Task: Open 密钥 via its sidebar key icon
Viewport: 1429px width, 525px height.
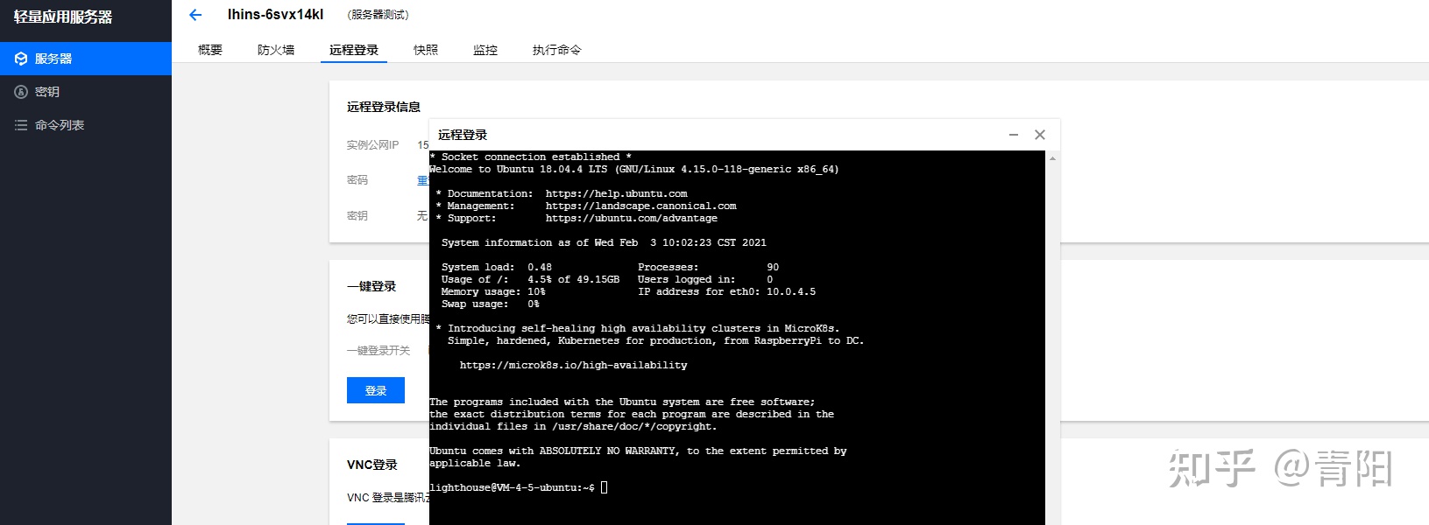Action: (x=21, y=92)
